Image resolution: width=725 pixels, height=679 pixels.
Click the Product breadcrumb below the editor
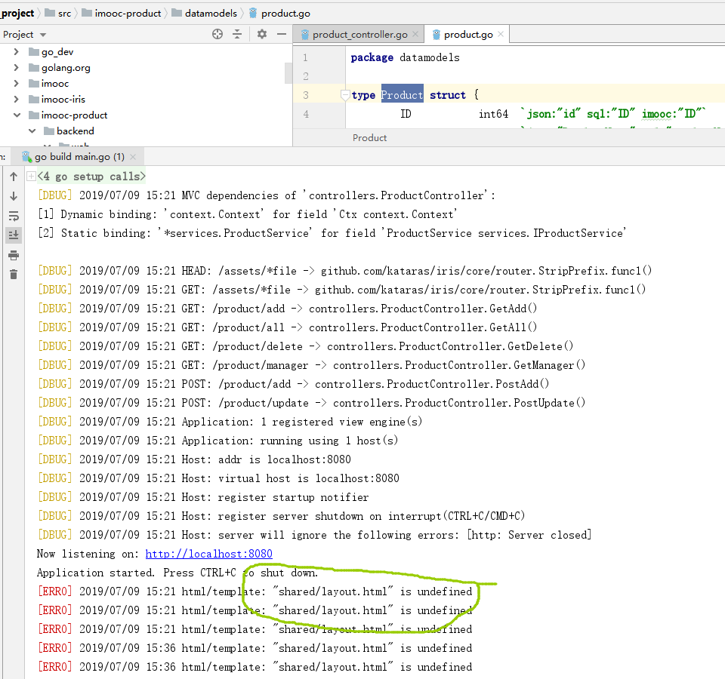tap(369, 137)
